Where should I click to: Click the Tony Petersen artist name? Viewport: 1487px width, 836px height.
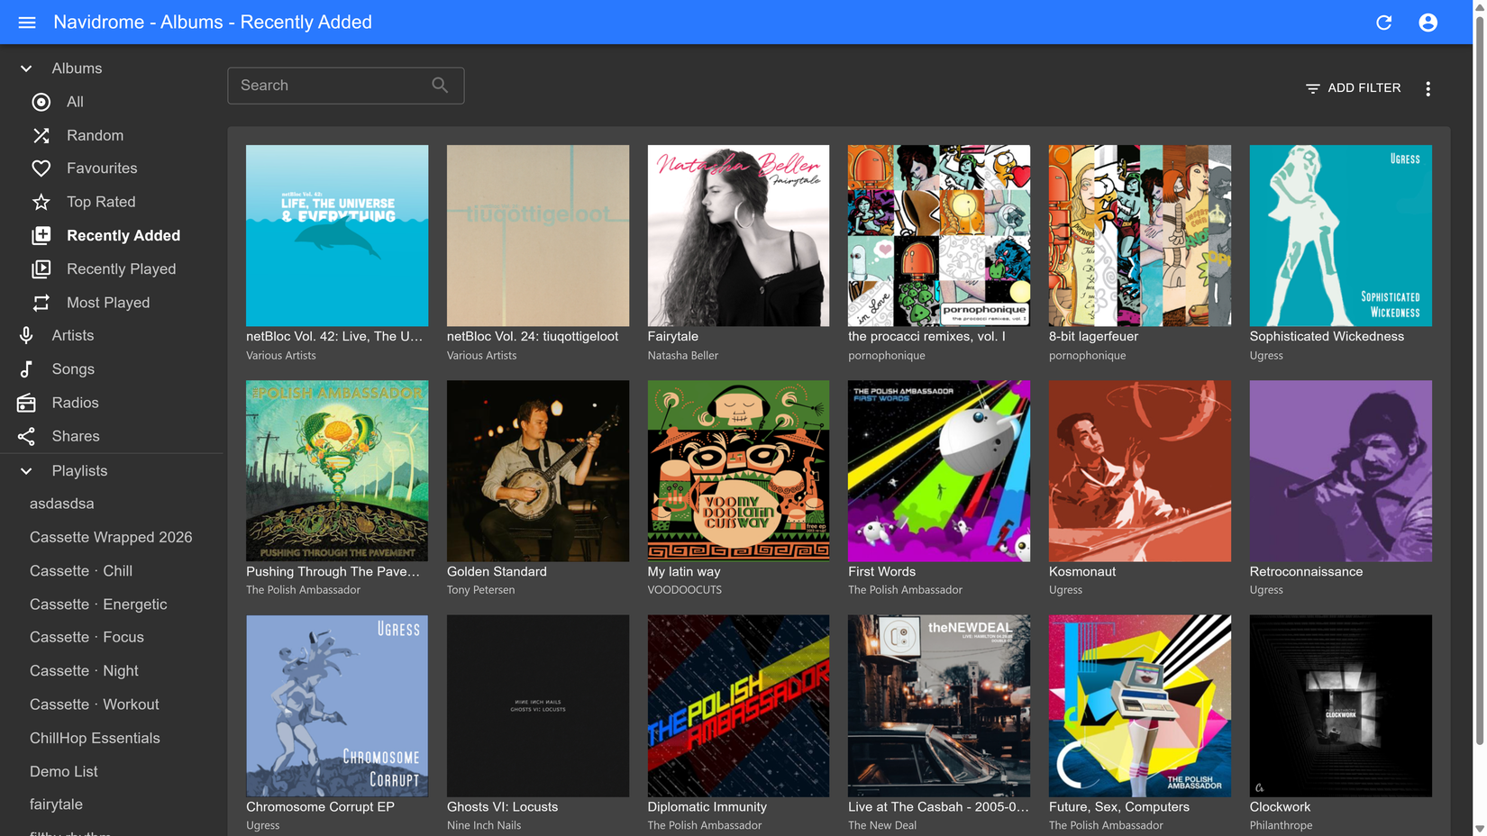point(481,590)
